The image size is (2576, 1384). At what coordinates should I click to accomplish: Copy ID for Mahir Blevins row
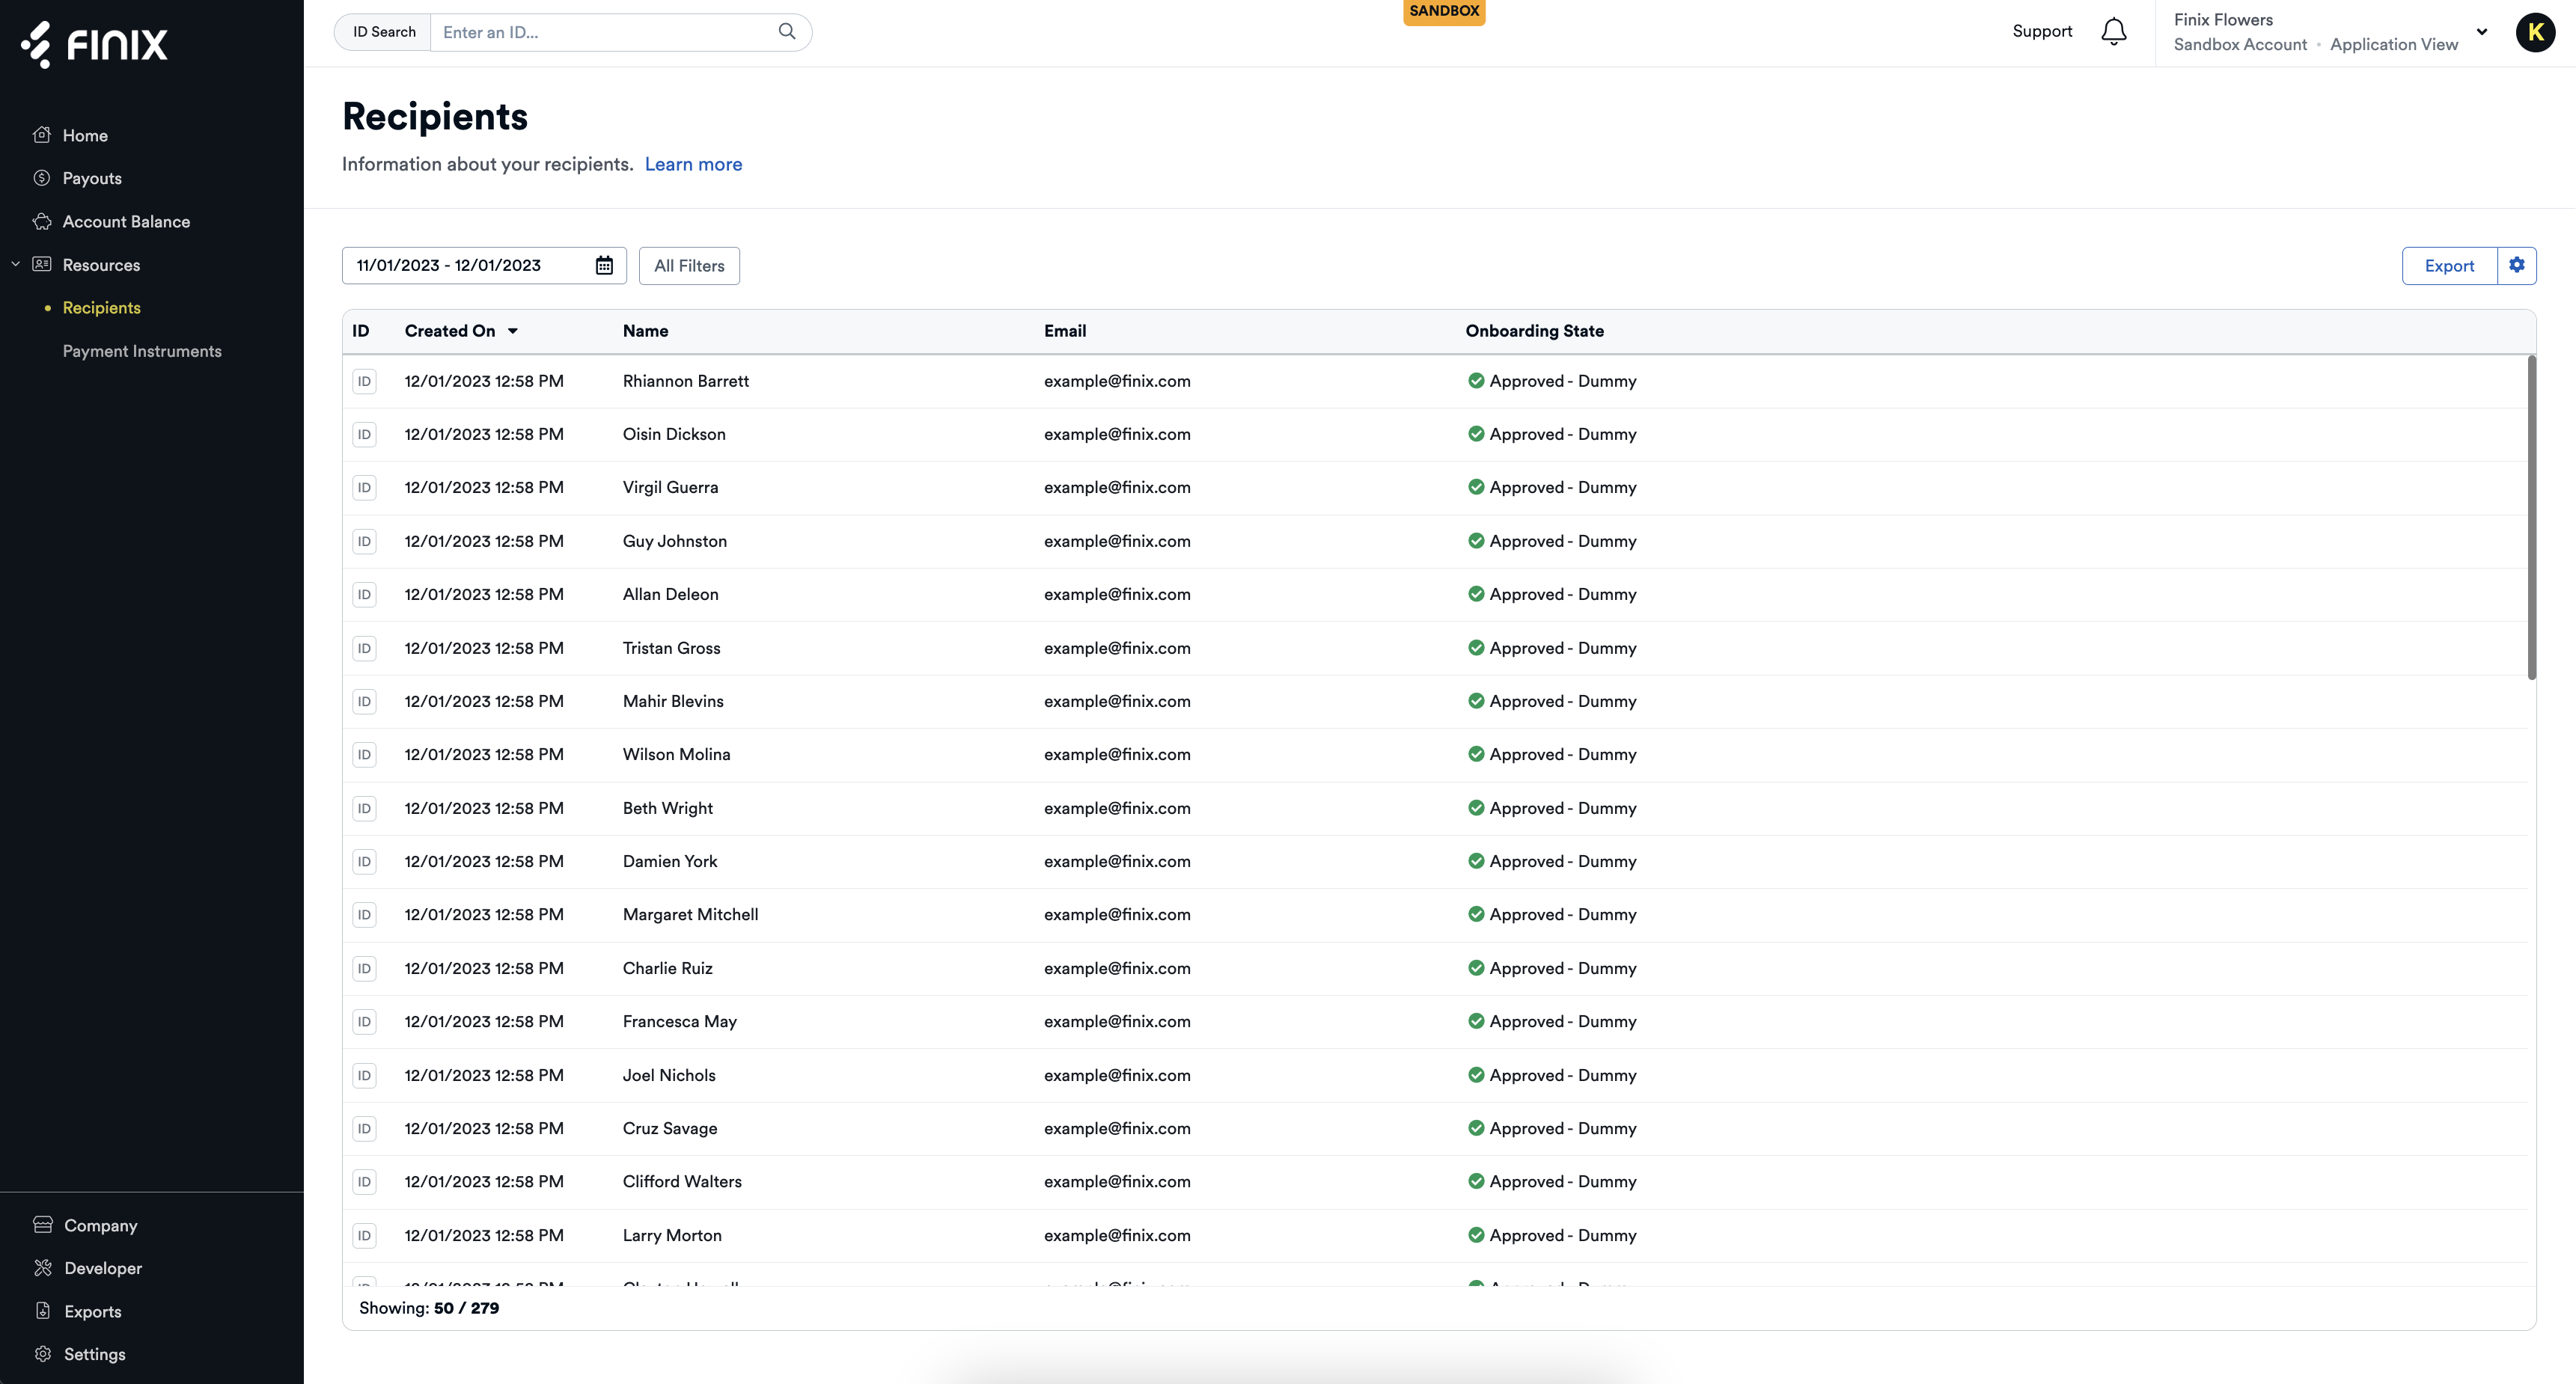coord(364,702)
